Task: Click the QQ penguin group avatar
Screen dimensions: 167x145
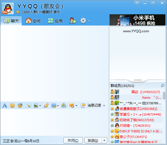Action: pos(8,8)
